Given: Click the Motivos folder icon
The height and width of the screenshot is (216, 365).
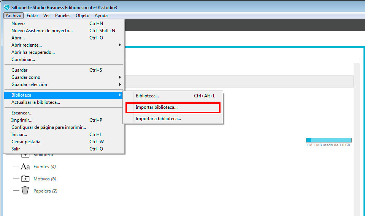Looking at the screenshot, I should tap(25, 178).
